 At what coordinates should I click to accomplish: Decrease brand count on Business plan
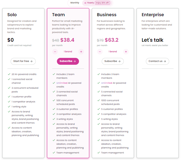tap(100, 52)
